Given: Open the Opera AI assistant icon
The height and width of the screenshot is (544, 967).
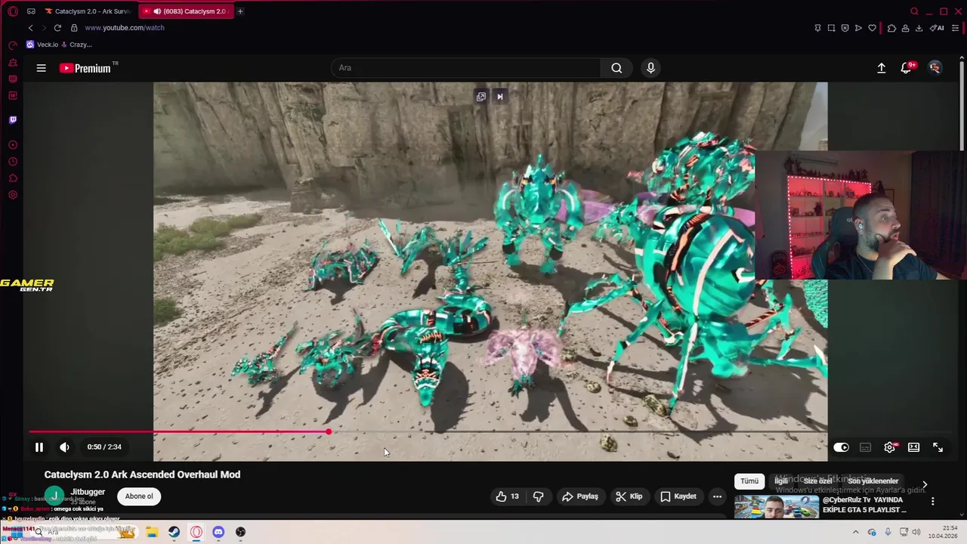Looking at the screenshot, I should tap(937, 28).
